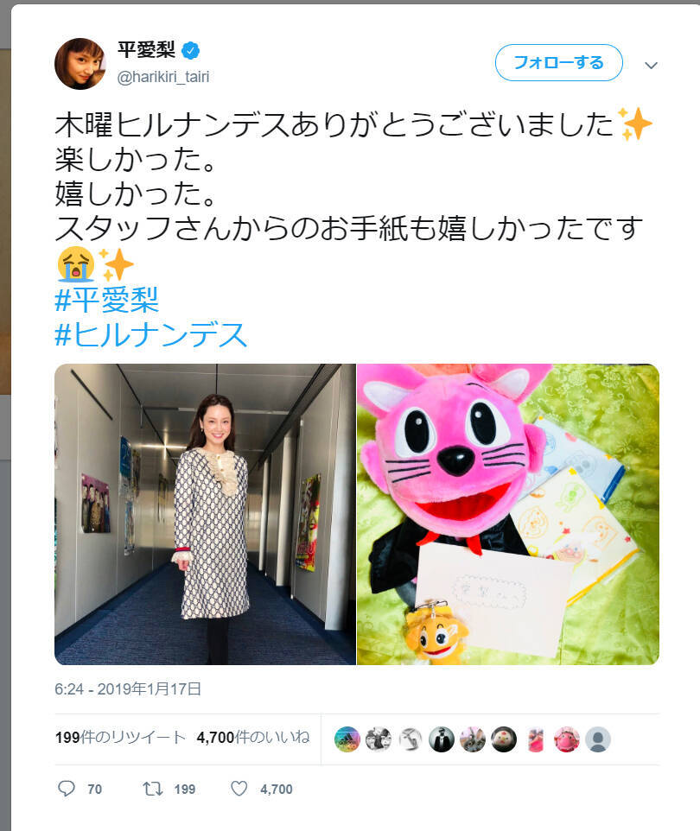This screenshot has height=831, width=700.
Task: Open the #平愛梨 hashtag
Action: click(x=106, y=300)
